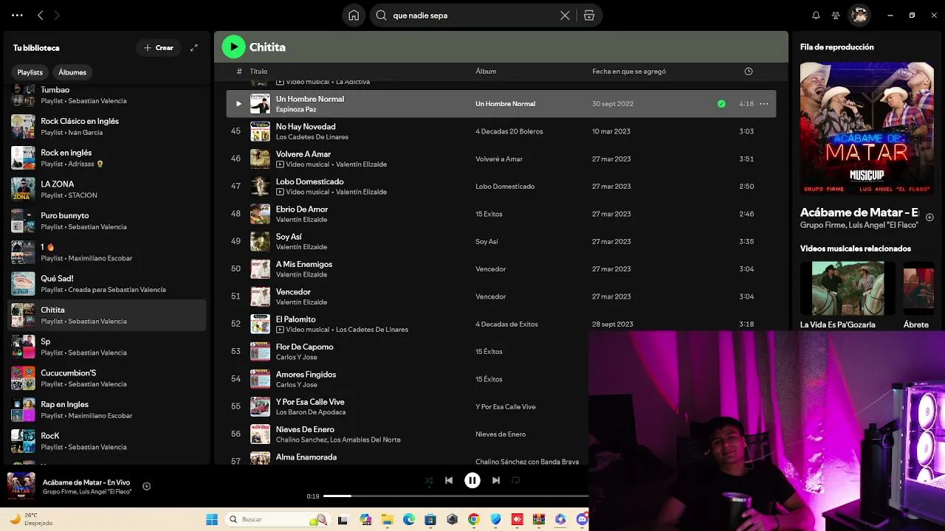Open Rock Clásico en Inglés playlist

[107, 126]
